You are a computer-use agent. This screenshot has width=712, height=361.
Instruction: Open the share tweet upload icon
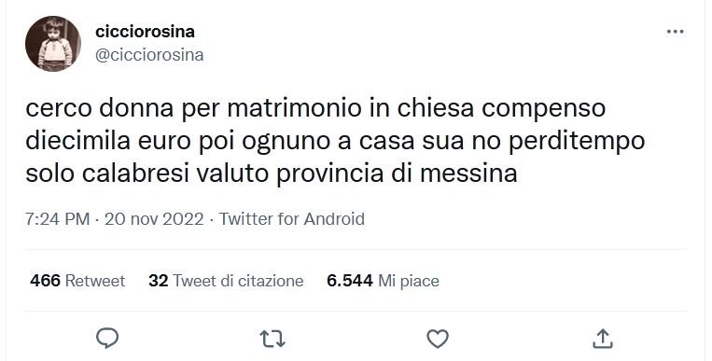click(603, 339)
